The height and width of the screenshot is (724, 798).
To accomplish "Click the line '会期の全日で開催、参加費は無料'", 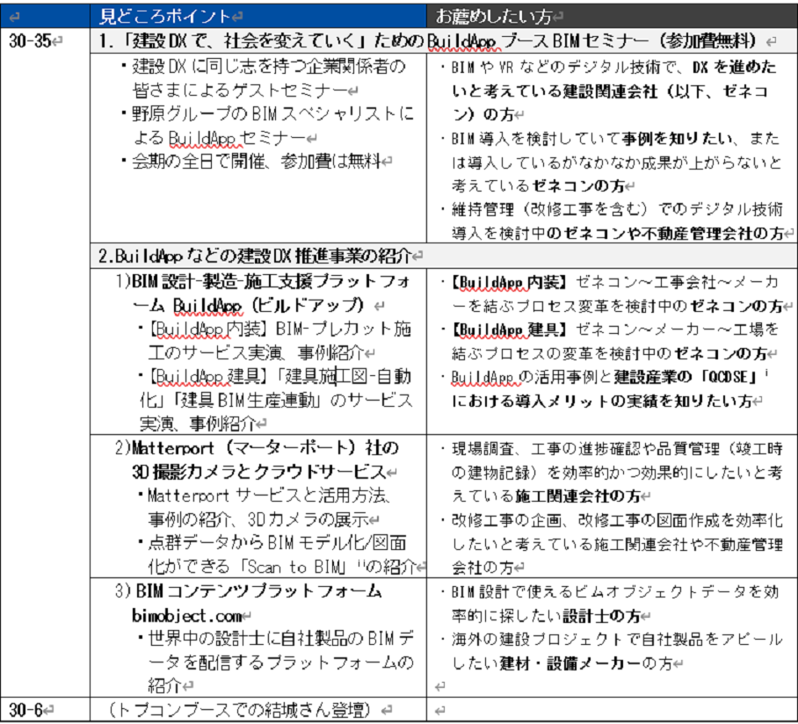I will [x=256, y=162].
